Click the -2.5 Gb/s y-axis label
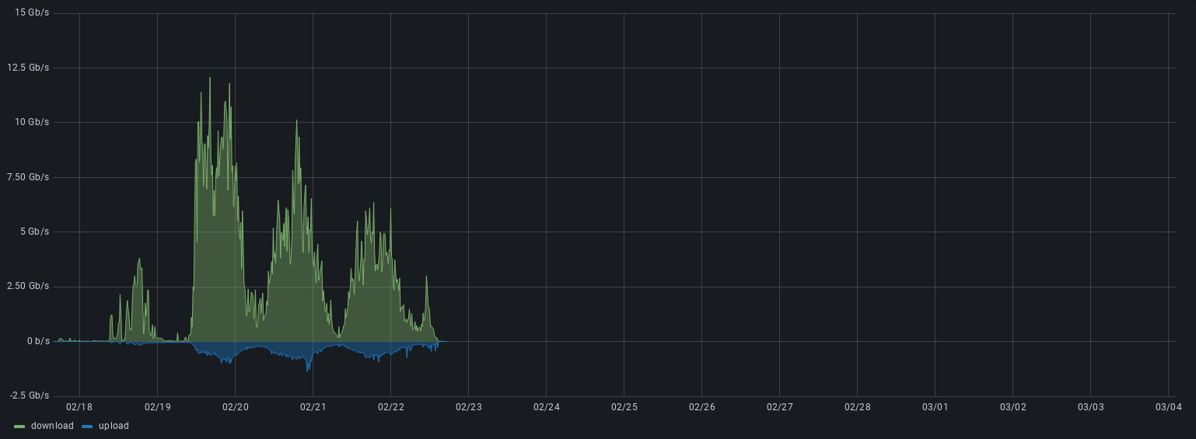The width and height of the screenshot is (1196, 439). pos(30,395)
